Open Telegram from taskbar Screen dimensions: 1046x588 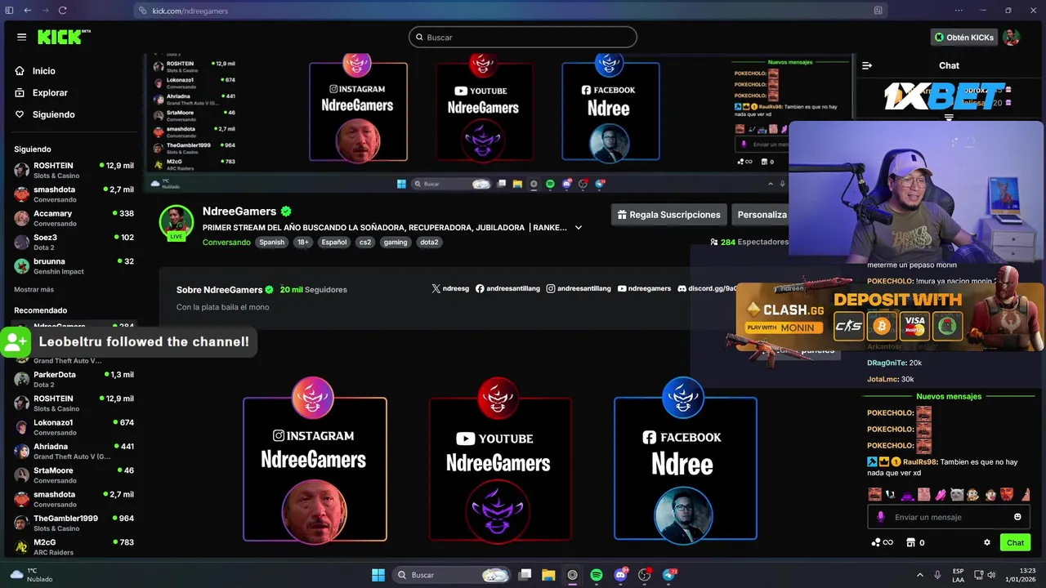click(669, 575)
